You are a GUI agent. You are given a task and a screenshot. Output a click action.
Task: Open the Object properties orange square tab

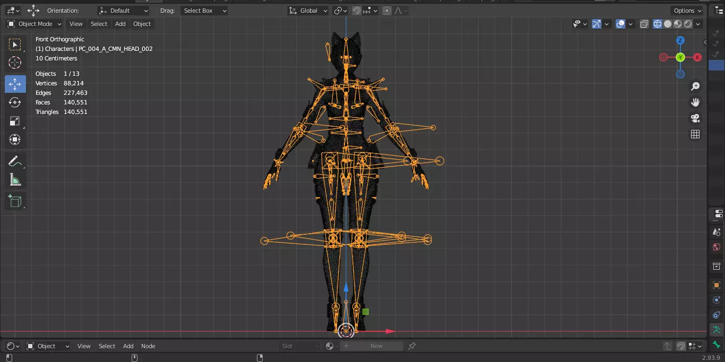click(717, 285)
